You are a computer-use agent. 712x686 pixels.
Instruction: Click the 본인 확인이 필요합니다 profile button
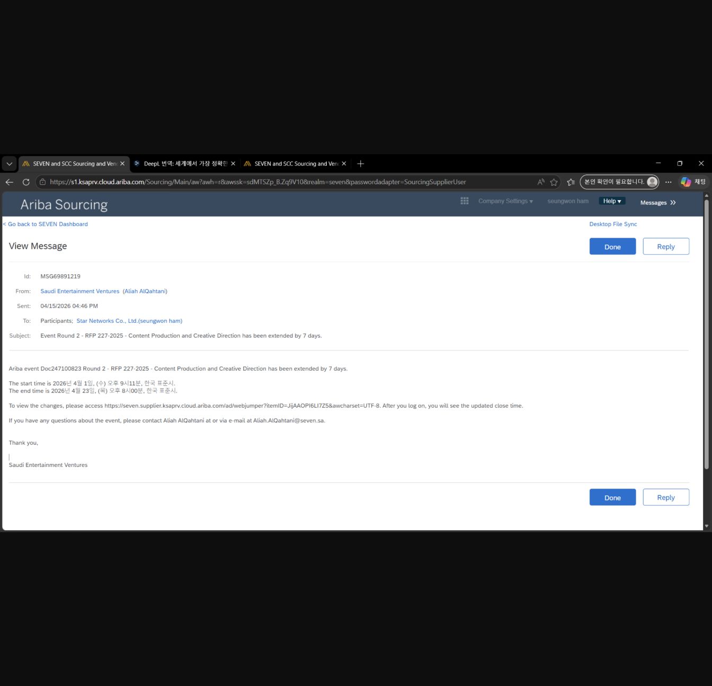pos(619,182)
